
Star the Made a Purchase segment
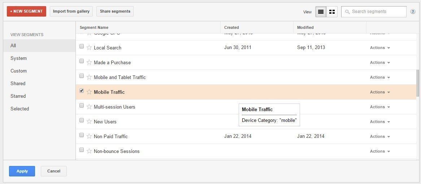[89, 62]
